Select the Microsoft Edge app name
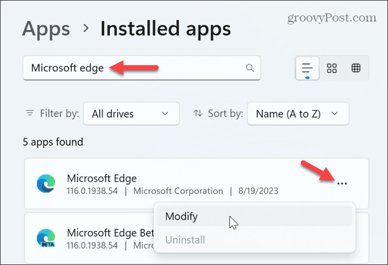This screenshot has height=265, width=388. (x=102, y=178)
